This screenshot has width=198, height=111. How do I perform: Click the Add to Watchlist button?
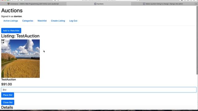coord(11,31)
